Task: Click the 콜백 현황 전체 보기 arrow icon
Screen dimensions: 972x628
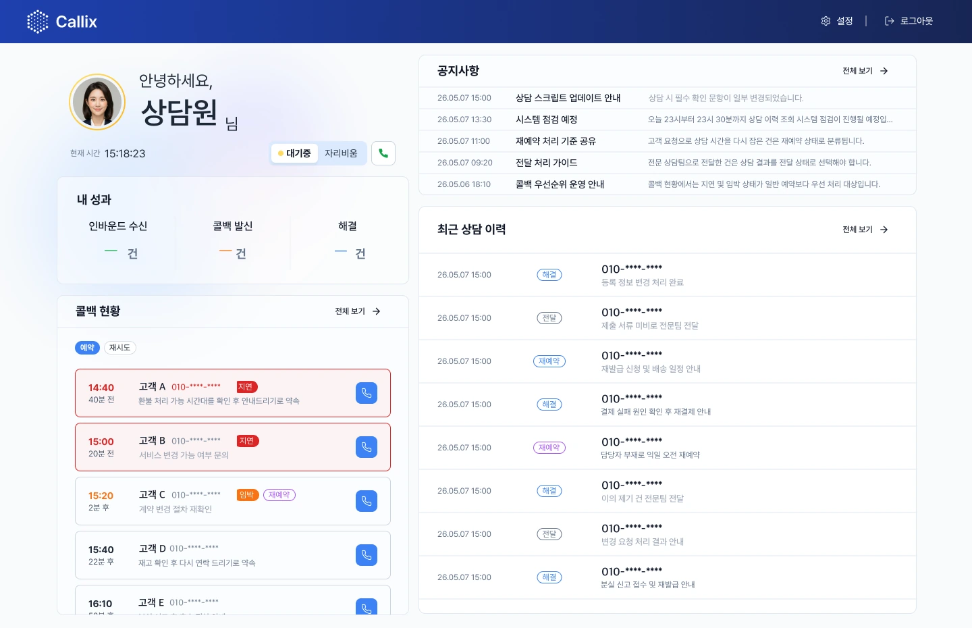Action: 377,311
